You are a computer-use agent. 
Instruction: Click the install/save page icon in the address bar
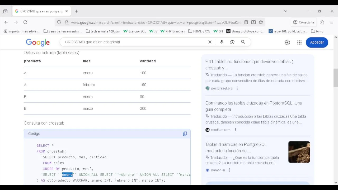tap(253, 22)
